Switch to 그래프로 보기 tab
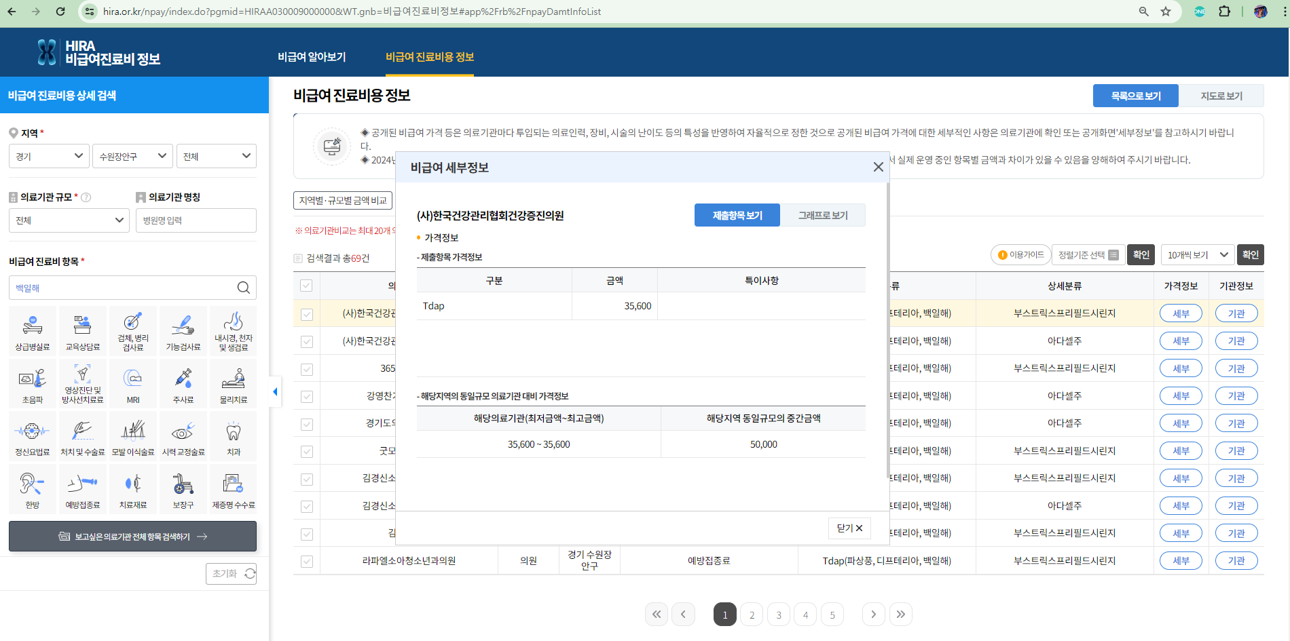This screenshot has height=641, width=1290. pos(823,215)
